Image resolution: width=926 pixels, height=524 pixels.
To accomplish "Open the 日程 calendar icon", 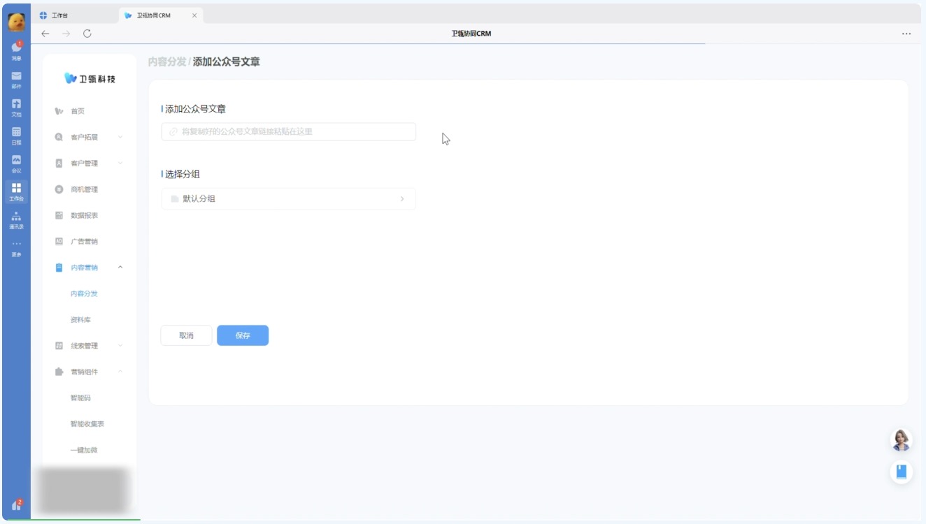I will click(x=16, y=133).
